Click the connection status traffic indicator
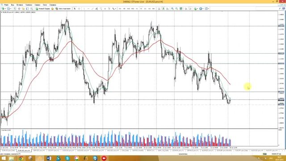Screen dimensions: 286x161 tap(265, 154)
